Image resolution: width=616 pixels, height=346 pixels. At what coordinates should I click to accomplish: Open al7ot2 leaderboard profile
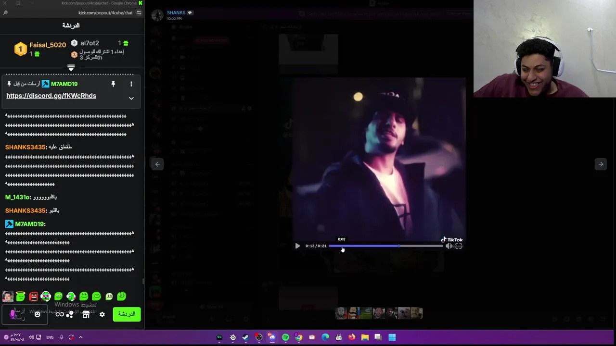point(90,43)
